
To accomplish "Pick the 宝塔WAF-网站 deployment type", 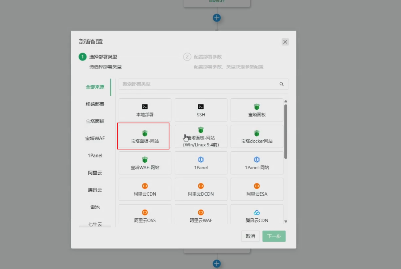I will [144, 163].
